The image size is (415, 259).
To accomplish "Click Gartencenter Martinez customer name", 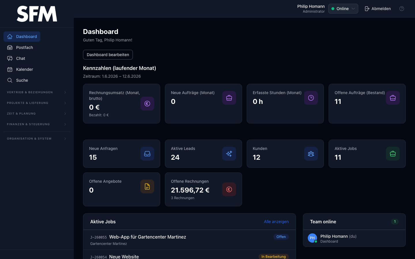I will [x=108, y=244].
